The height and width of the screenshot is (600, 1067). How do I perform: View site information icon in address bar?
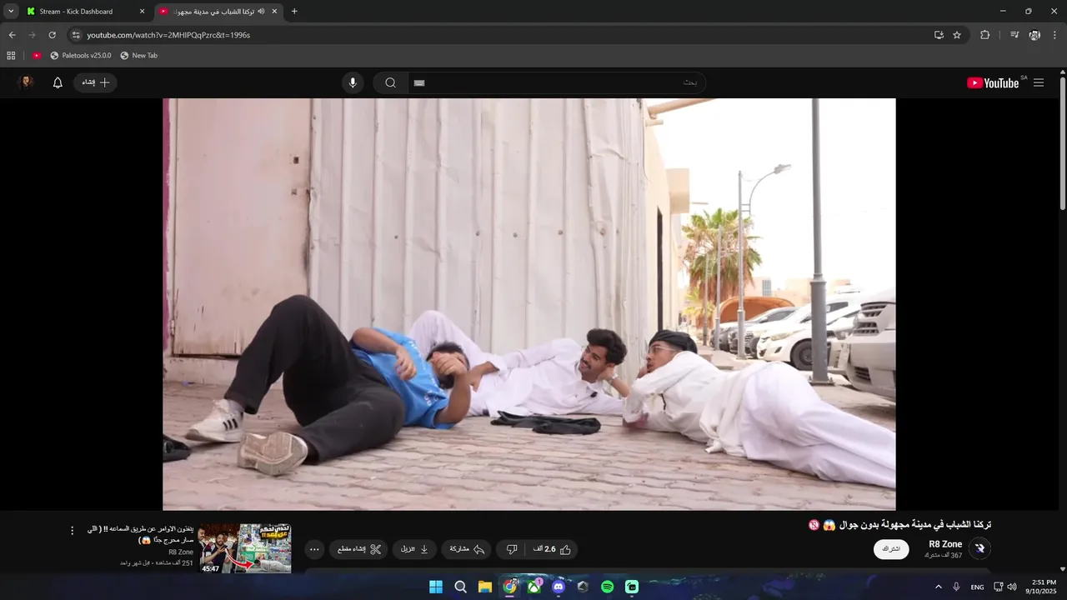pos(76,35)
